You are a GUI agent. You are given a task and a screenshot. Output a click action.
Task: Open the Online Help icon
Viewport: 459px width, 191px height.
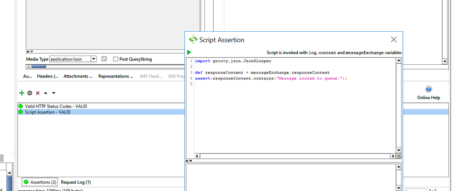click(428, 89)
